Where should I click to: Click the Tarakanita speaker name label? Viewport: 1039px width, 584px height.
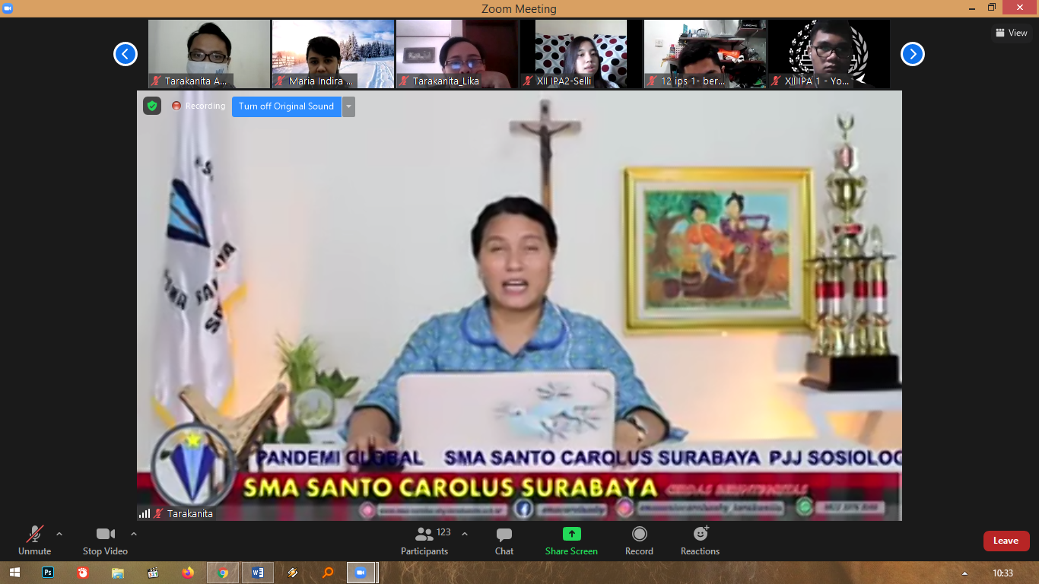click(x=189, y=514)
